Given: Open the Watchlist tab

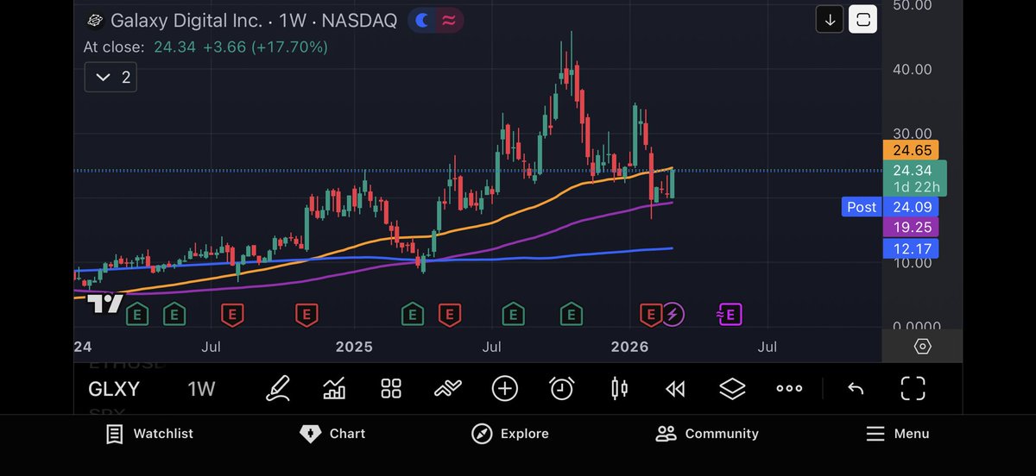Looking at the screenshot, I should click(149, 434).
